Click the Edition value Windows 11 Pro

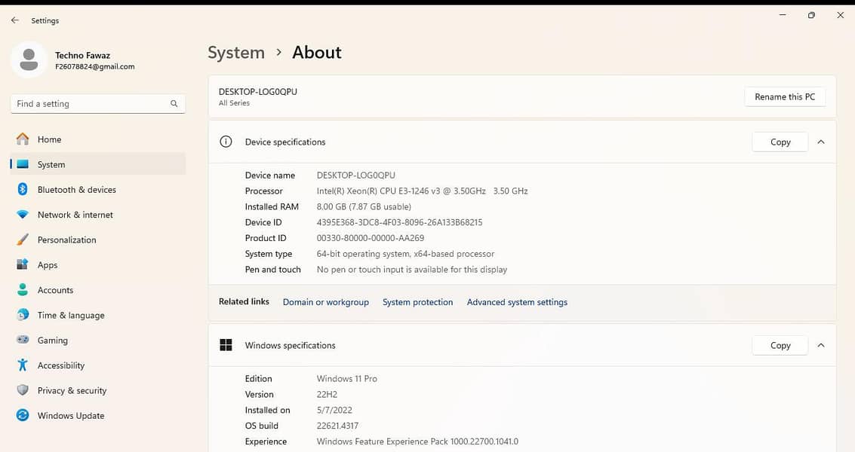[347, 378]
